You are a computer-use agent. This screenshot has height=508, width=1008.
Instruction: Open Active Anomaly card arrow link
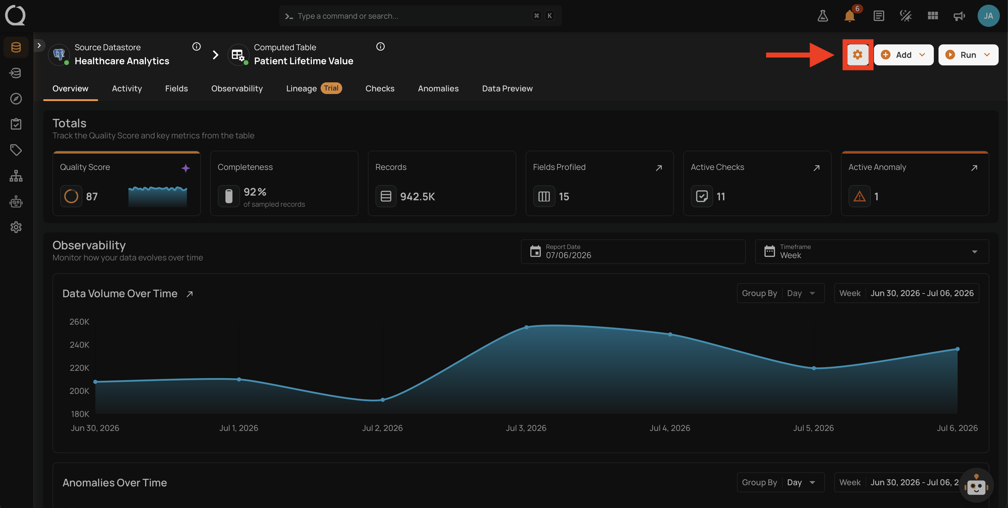point(974,168)
